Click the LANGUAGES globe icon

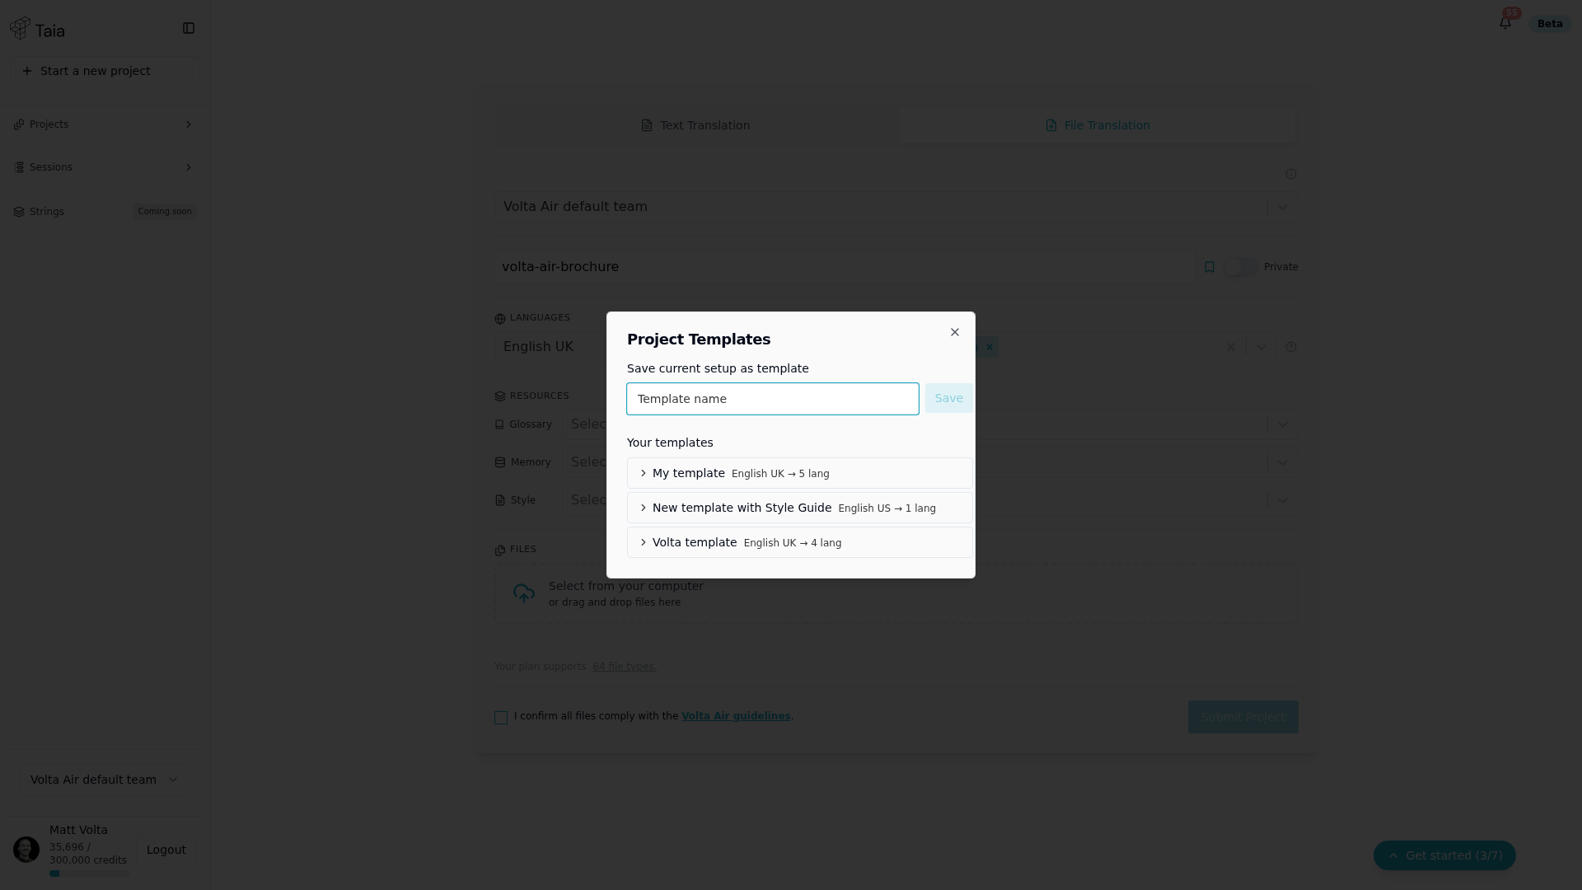[500, 319]
